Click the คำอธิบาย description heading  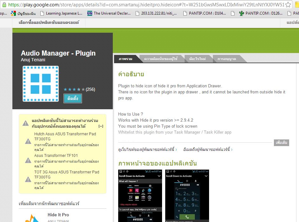tap(131, 74)
